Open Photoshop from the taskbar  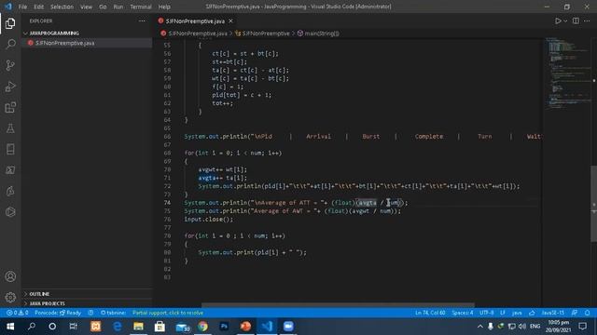[x=224, y=327]
